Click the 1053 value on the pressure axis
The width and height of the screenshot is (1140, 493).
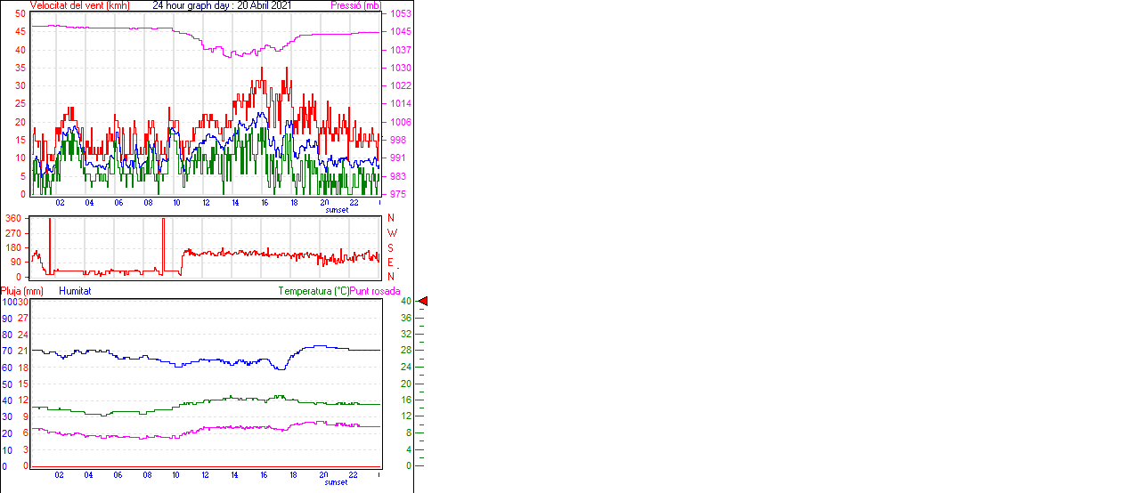tap(401, 14)
